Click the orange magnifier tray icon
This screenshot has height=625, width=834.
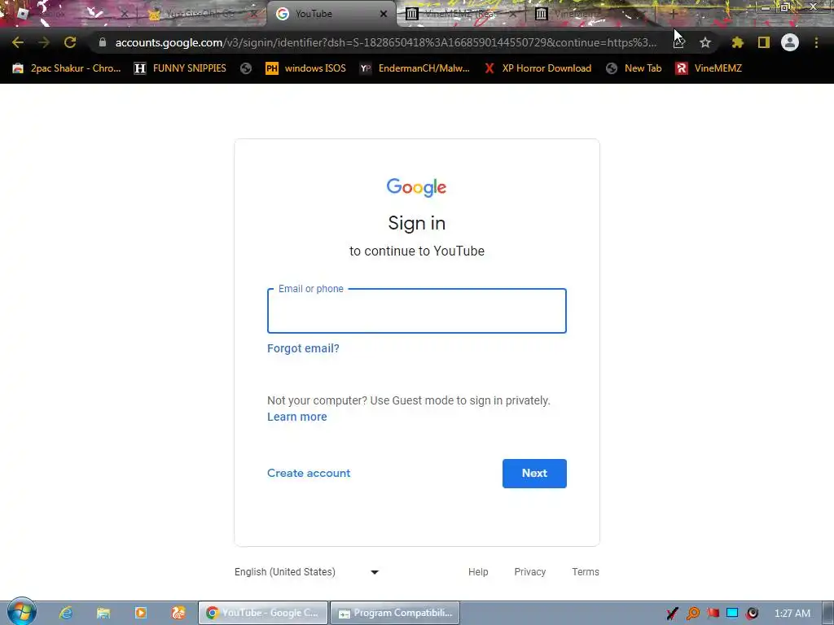click(692, 614)
